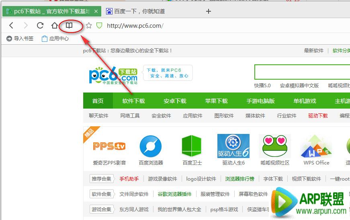Open the 行业软件 category
This screenshot has width=350, height=220.
coord(287,116)
